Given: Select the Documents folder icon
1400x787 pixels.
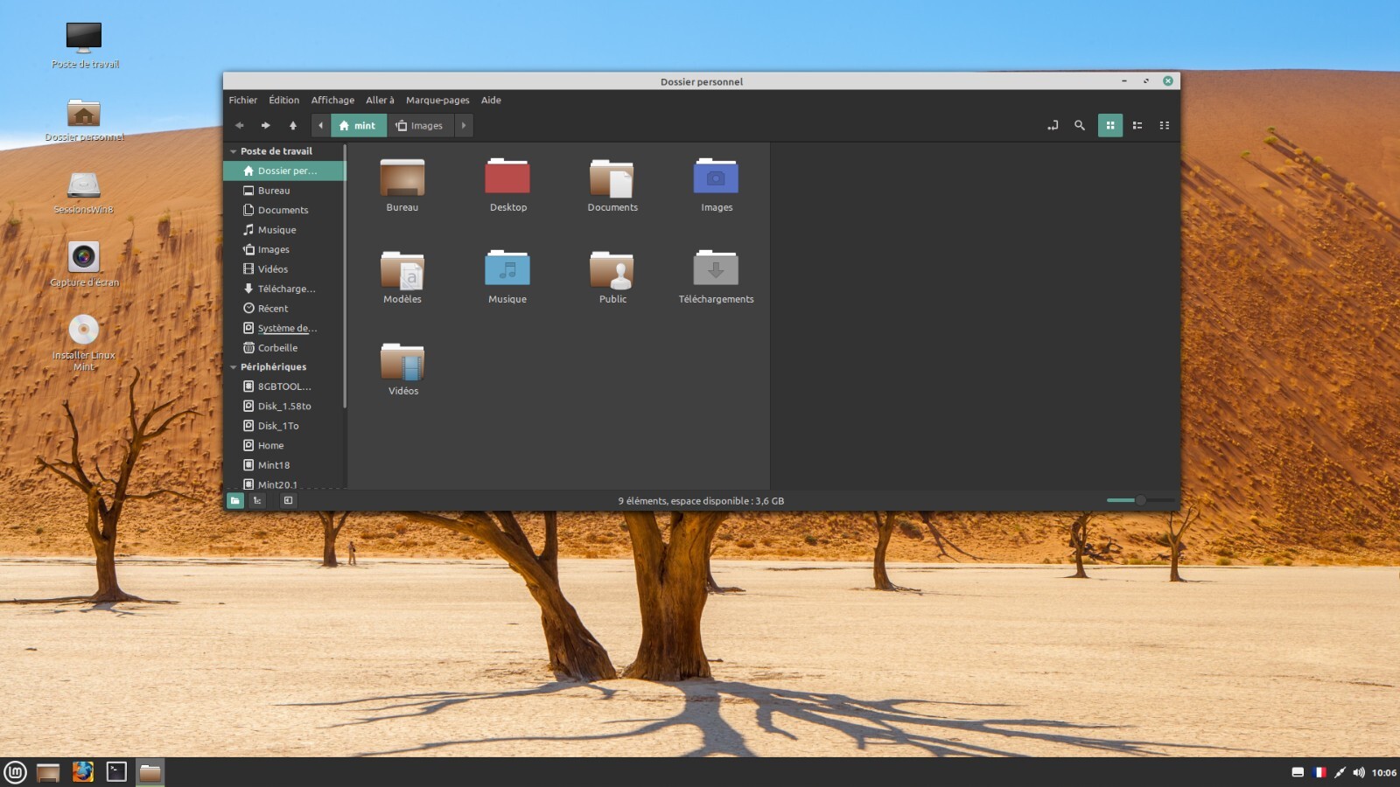Looking at the screenshot, I should (x=612, y=178).
